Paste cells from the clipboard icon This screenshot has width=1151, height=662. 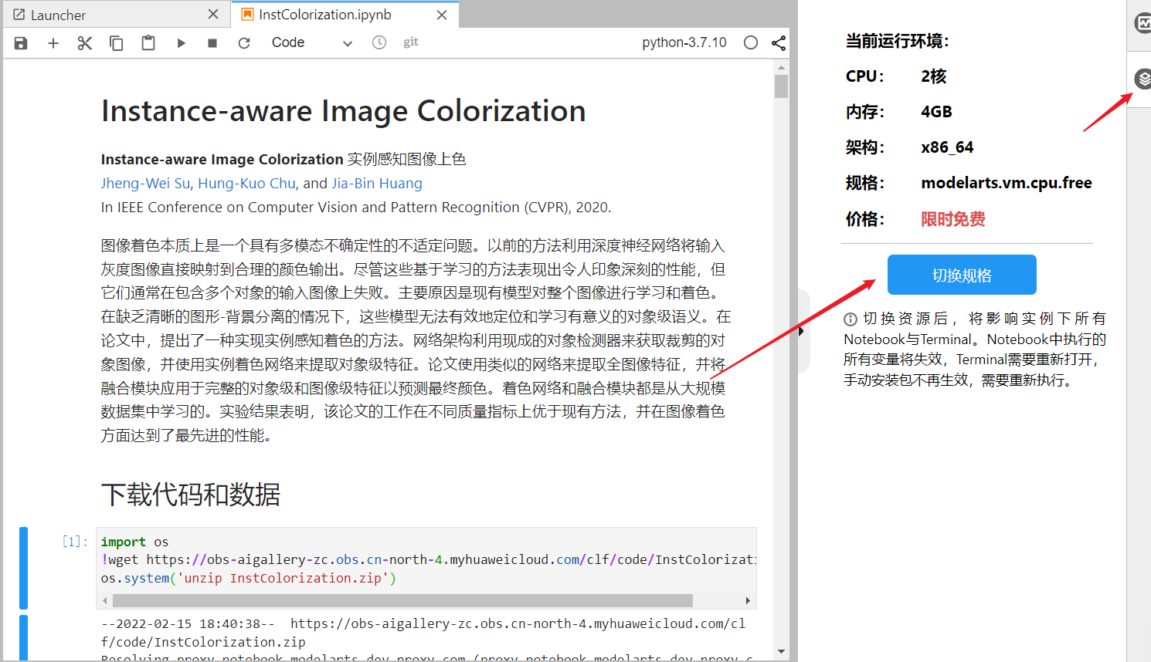click(148, 43)
